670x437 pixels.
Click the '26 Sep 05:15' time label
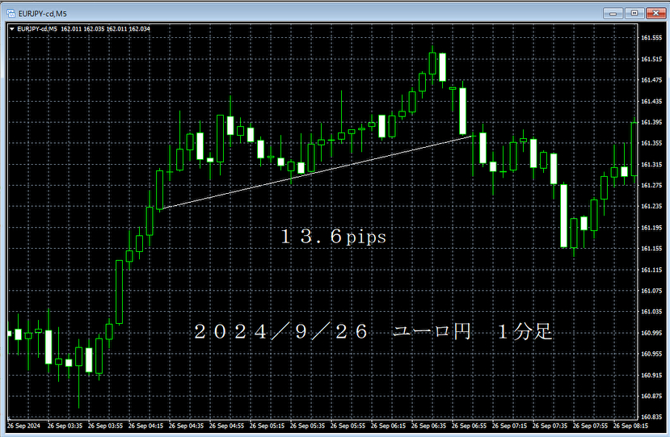point(267,426)
